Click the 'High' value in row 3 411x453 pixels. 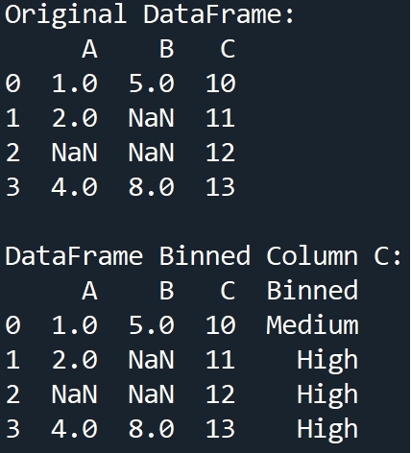tap(327, 430)
